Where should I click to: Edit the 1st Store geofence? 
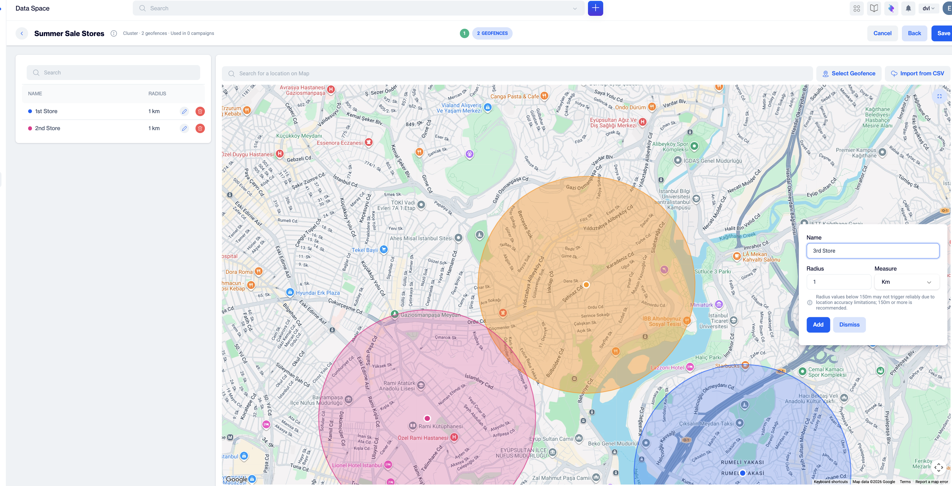coord(184,111)
